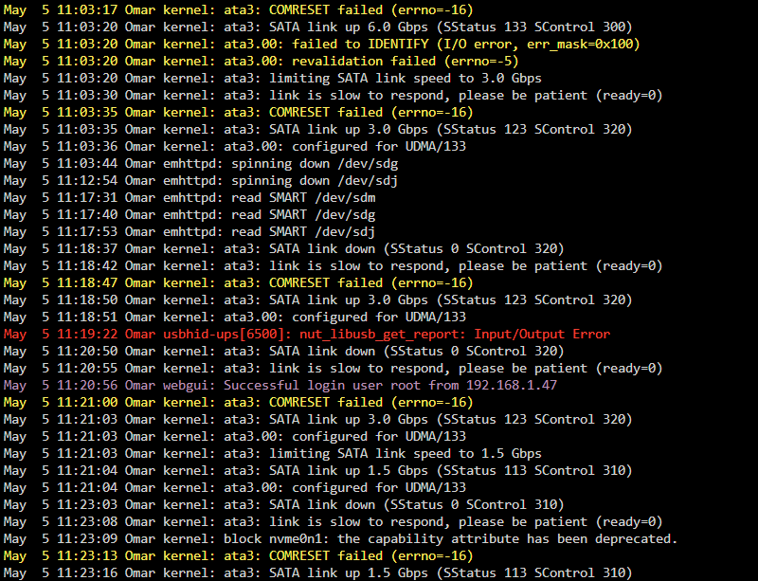Viewport: 758px width, 581px height.
Task: Click the 11:18:42 'link is slow to respond' line
Action: coord(334,266)
